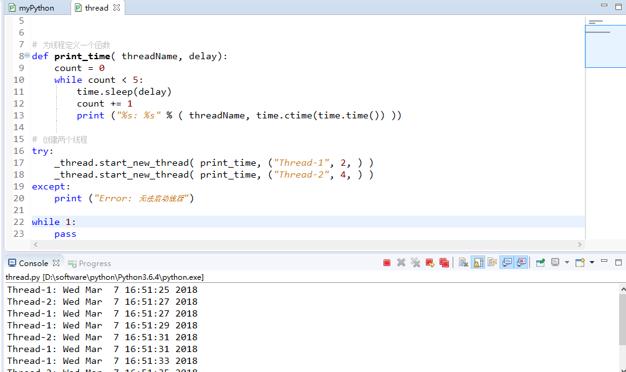The width and height of the screenshot is (626, 372).
Task: Terminate the running program with red stop icon
Action: (x=387, y=262)
